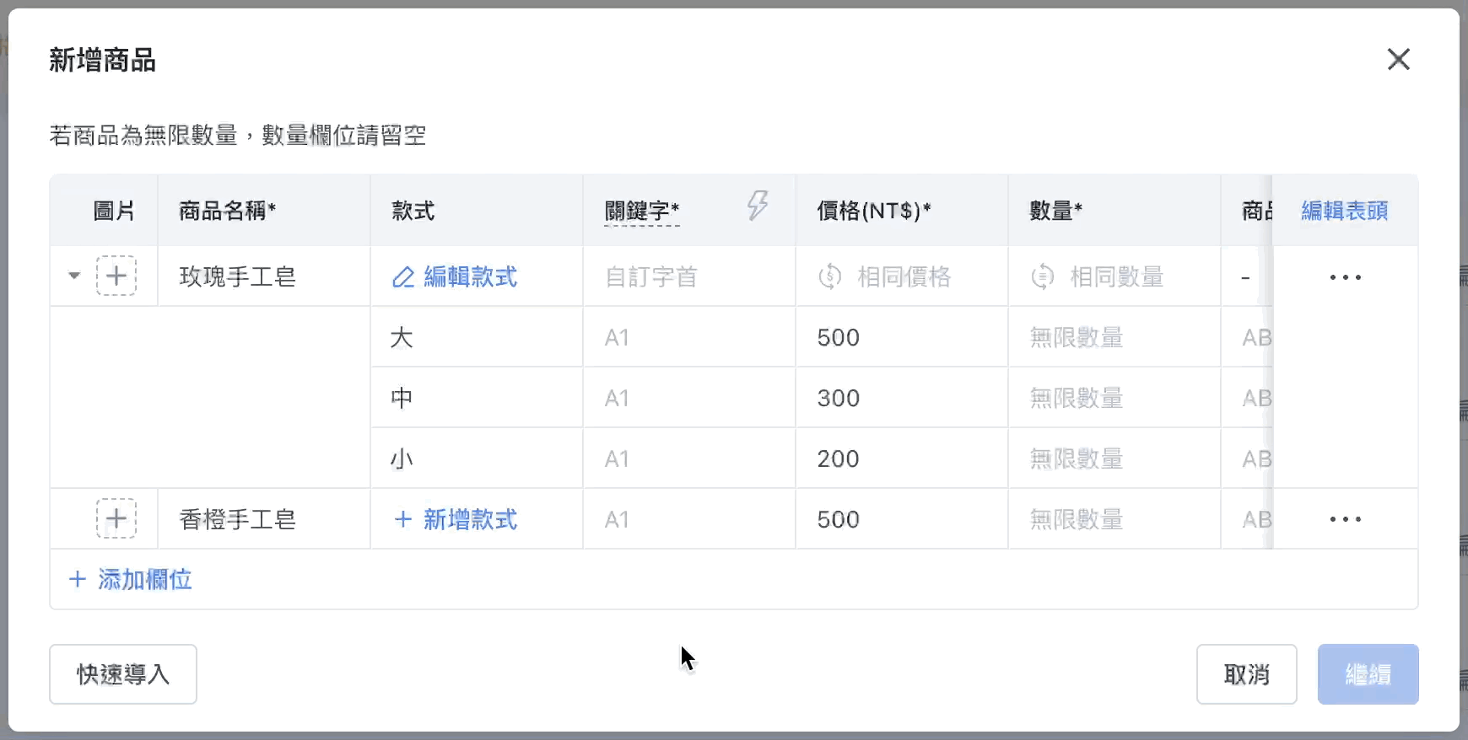Click 添加欄位 to add a row
The width and height of the screenshot is (1468, 740).
coord(130,580)
